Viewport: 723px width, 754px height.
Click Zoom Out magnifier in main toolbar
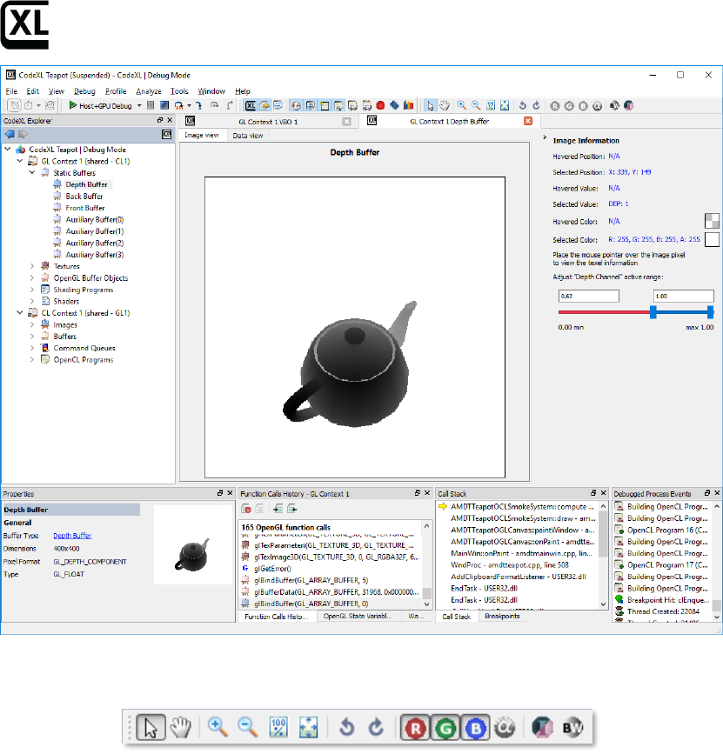[476, 105]
